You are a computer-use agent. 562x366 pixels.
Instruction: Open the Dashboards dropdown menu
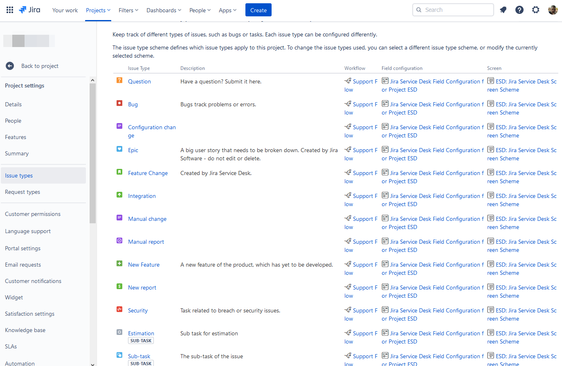(x=164, y=10)
